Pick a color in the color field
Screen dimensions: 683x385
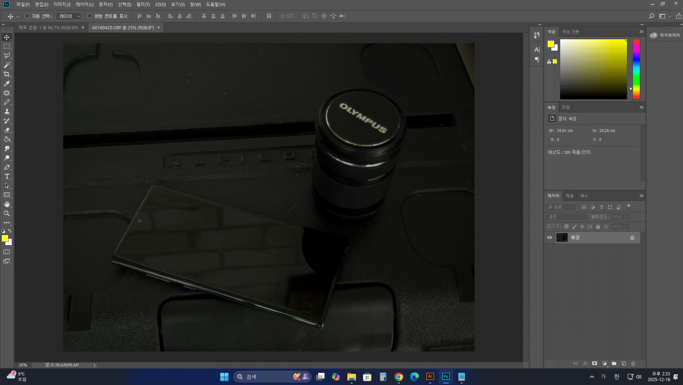pos(593,69)
